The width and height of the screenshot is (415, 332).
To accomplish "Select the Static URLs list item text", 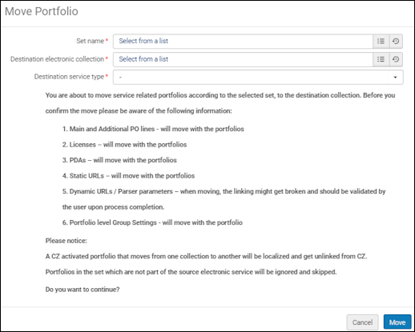I will pos(128,176).
